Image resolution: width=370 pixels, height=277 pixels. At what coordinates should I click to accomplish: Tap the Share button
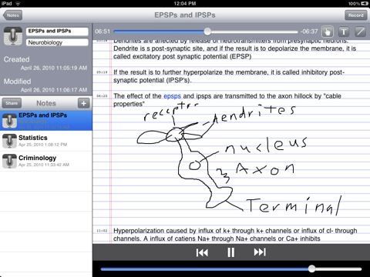coord(12,103)
